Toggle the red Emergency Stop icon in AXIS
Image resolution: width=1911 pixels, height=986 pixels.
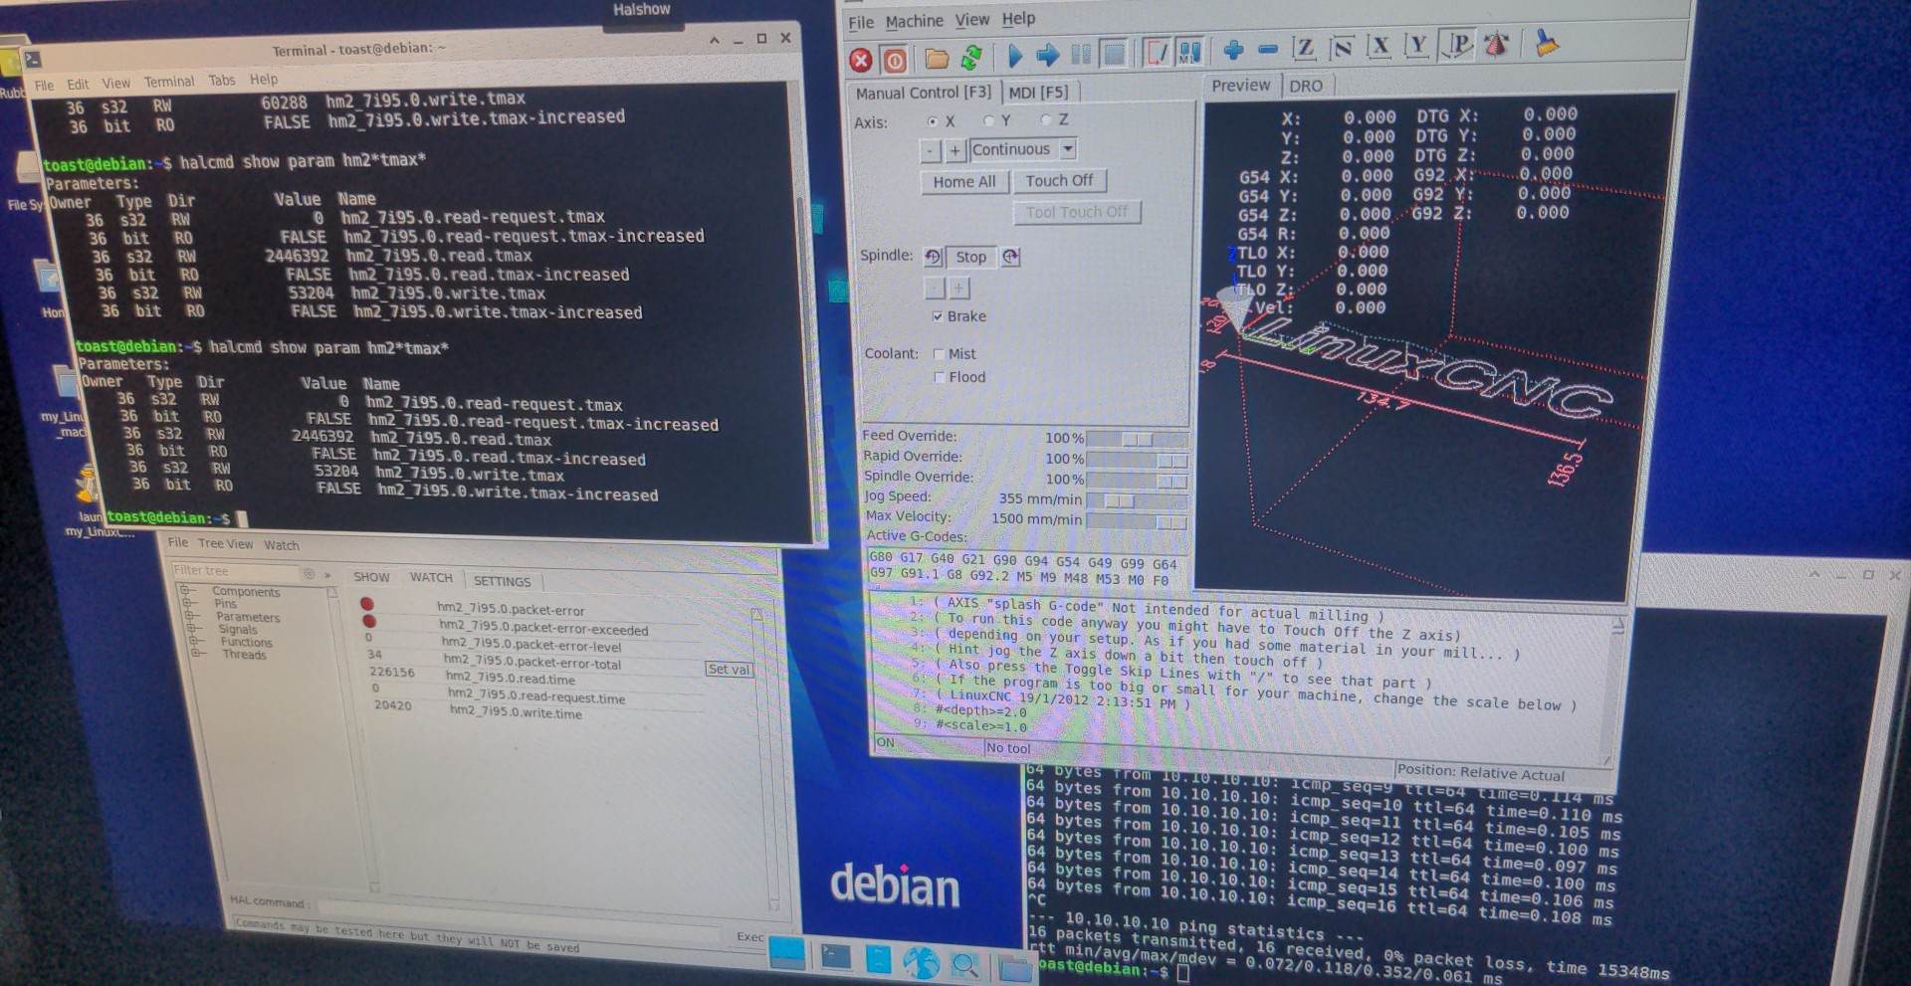pos(861,61)
